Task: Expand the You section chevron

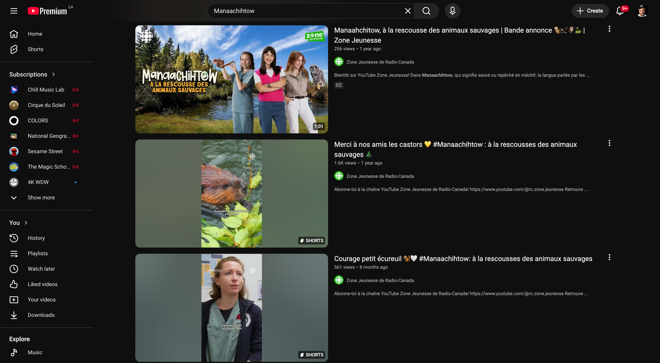Action: [26, 223]
